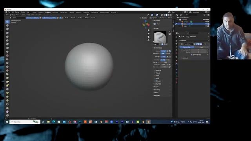
Task: Open the Mask menu in sculpt header
Action: tap(33, 15)
